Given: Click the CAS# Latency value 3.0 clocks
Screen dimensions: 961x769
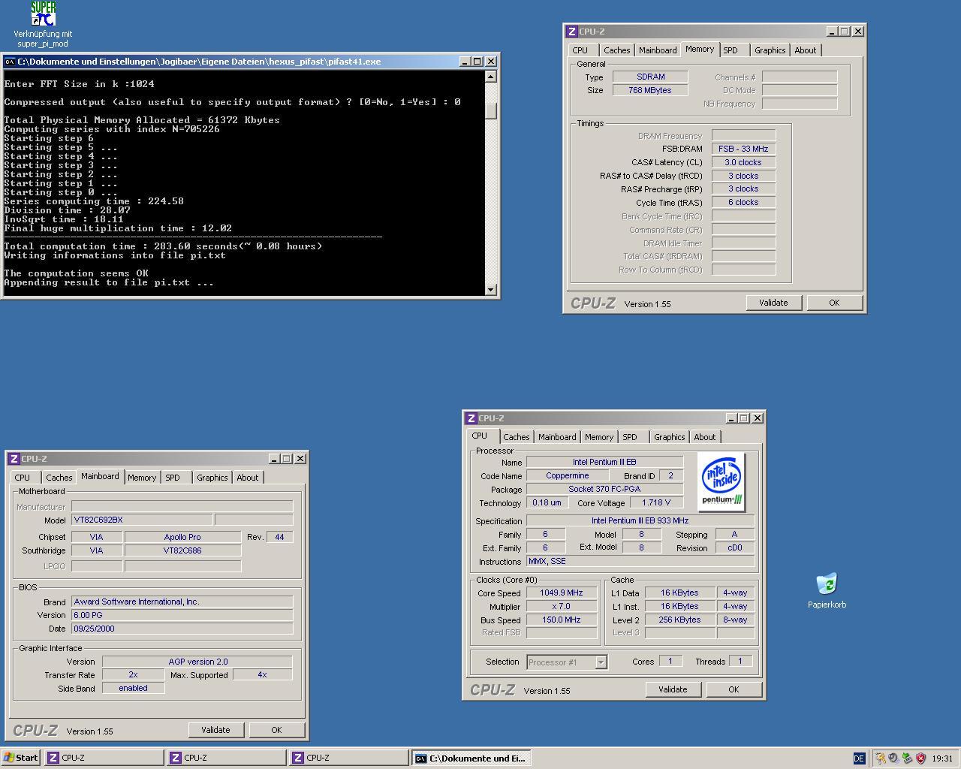Looking at the screenshot, I should pyautogui.click(x=743, y=162).
